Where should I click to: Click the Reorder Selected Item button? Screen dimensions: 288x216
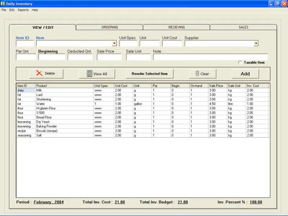pyautogui.click(x=149, y=74)
